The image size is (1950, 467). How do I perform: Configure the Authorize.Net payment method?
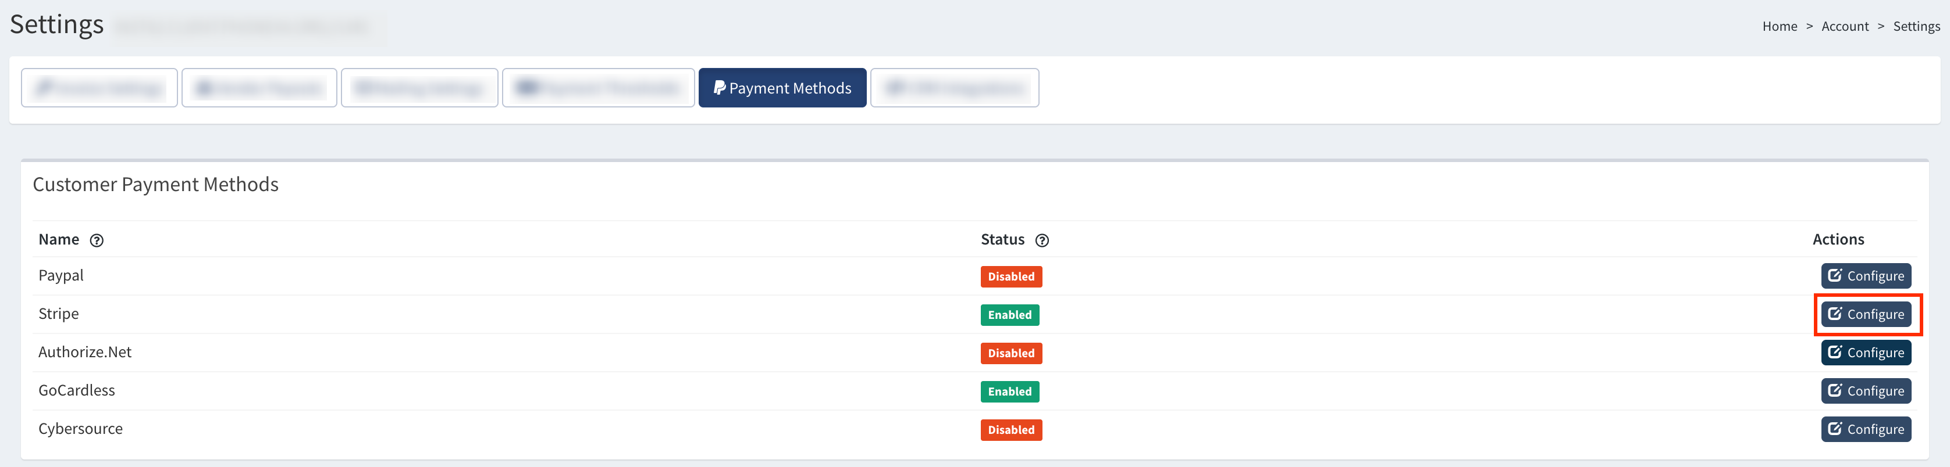pos(1866,353)
